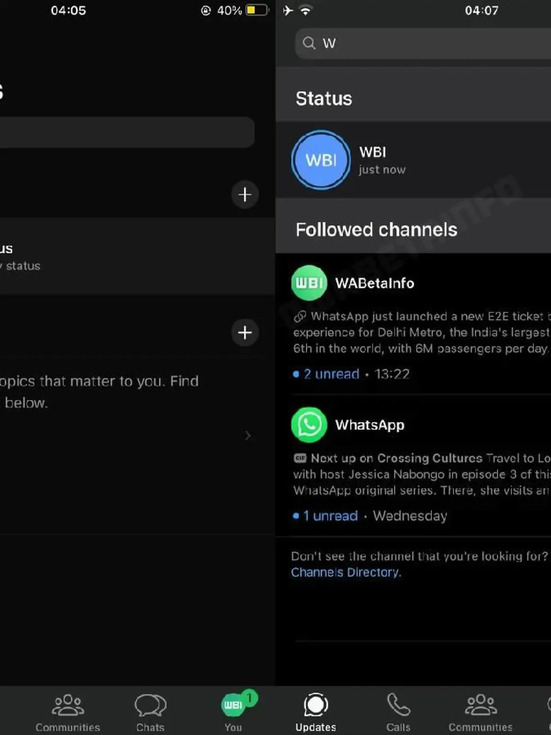The width and height of the screenshot is (551, 735).
Task: Expand the chevron row in left panel
Action: 247,435
